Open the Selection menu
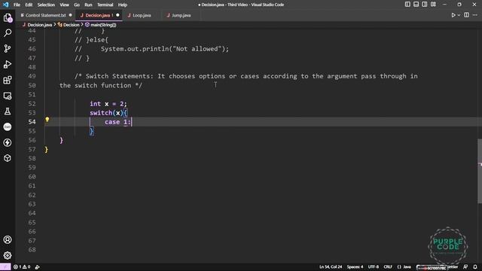Image resolution: width=482 pixels, height=271 pixels. click(46, 5)
